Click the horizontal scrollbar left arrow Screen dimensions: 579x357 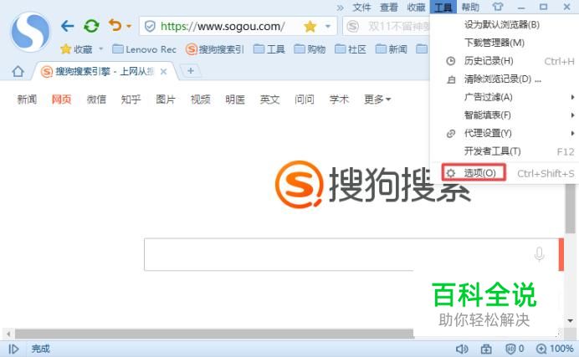point(8,334)
